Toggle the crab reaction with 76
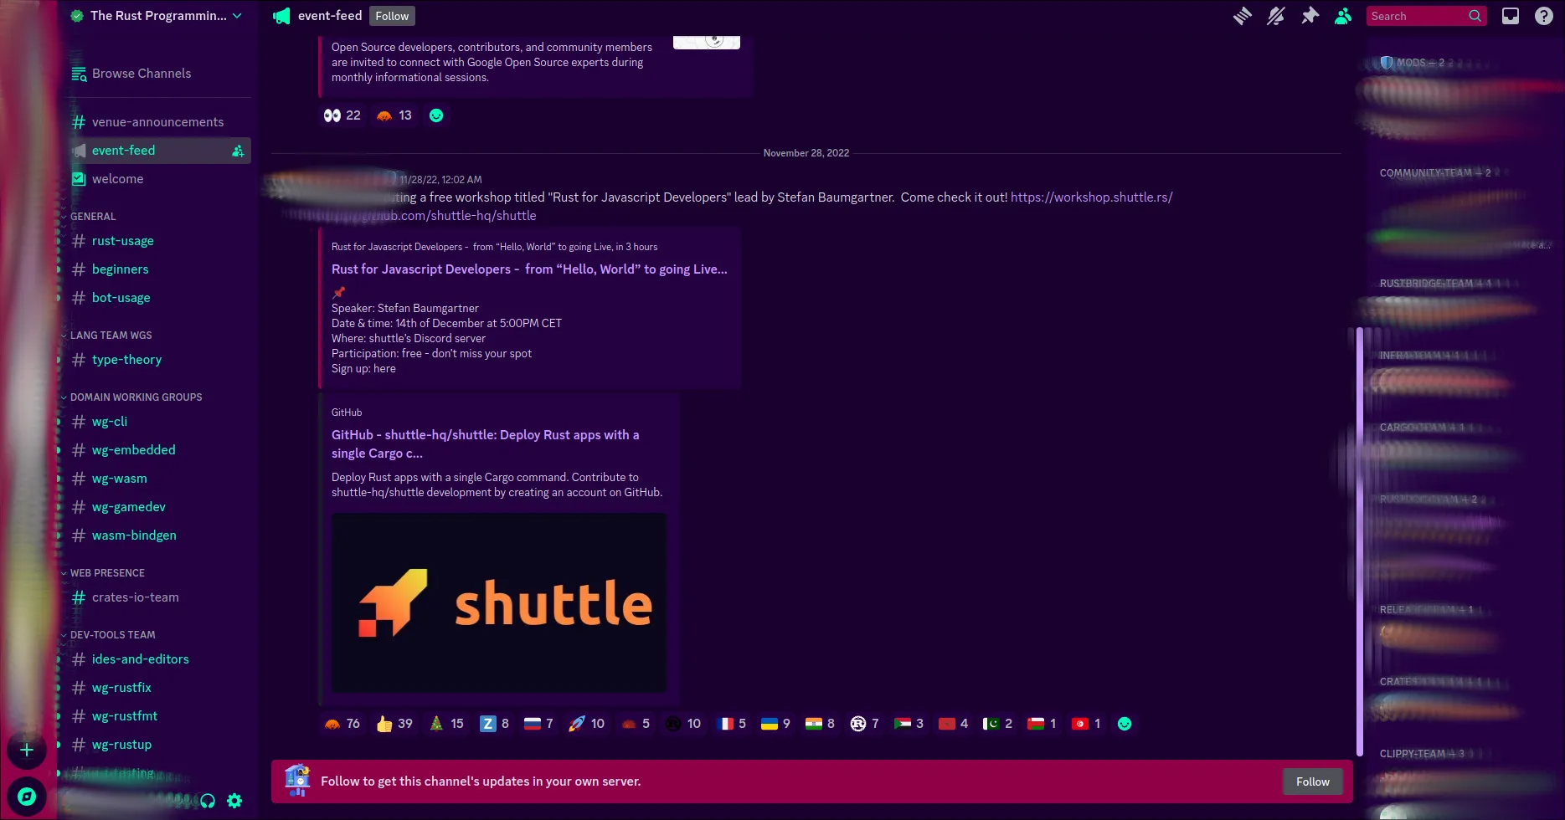1565x820 pixels. click(342, 724)
